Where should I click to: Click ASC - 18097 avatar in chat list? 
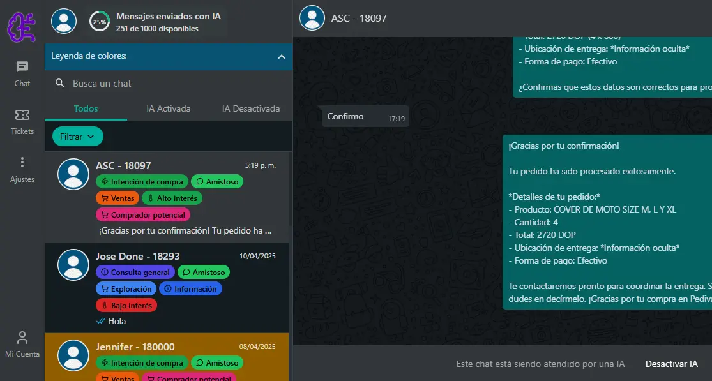tap(73, 174)
